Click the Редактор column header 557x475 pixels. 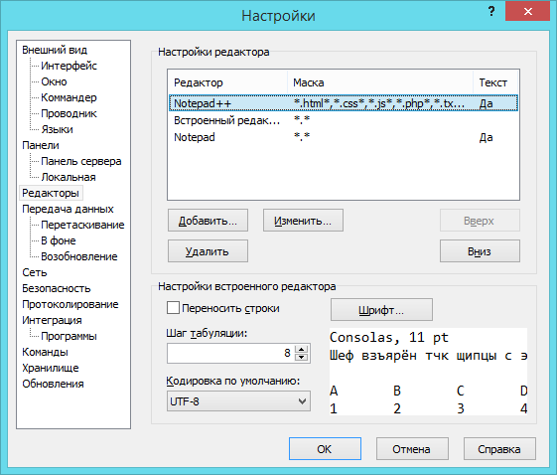[227, 82]
